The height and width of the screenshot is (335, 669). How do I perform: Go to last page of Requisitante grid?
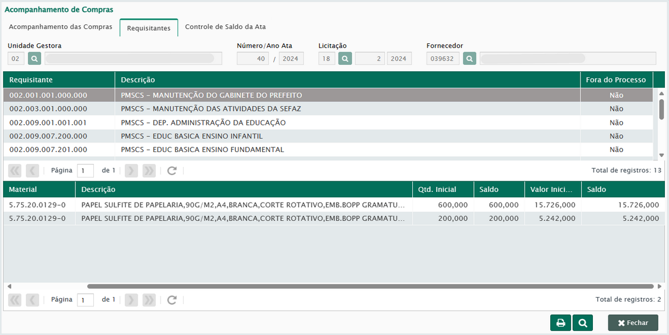click(149, 170)
